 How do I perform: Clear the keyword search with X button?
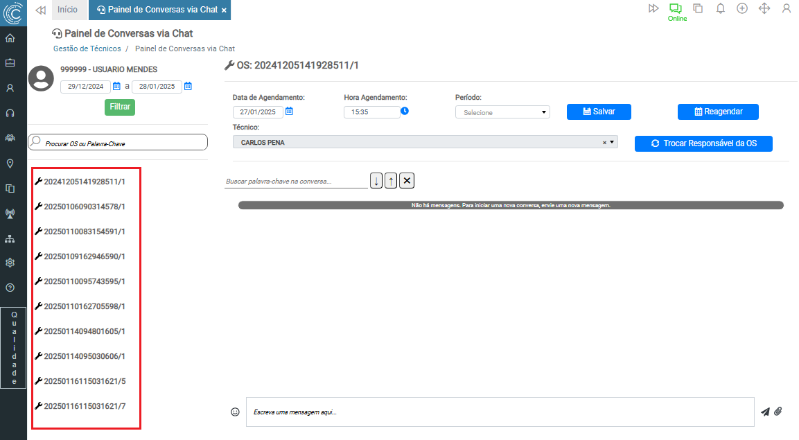point(407,181)
